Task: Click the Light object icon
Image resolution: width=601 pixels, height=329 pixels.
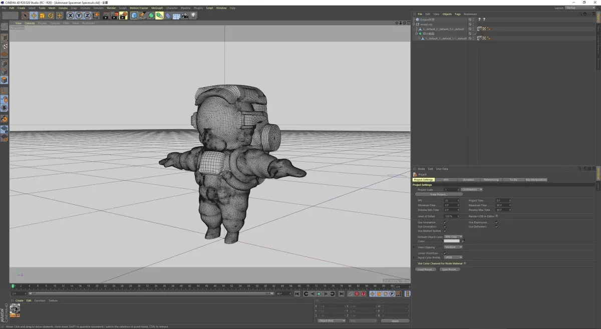Action: tap(193, 16)
